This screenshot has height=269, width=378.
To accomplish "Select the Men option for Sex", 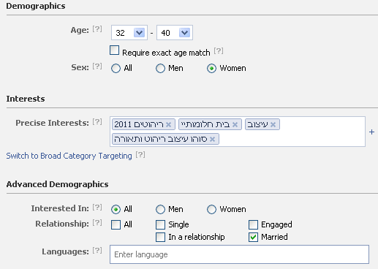I will 160,68.
